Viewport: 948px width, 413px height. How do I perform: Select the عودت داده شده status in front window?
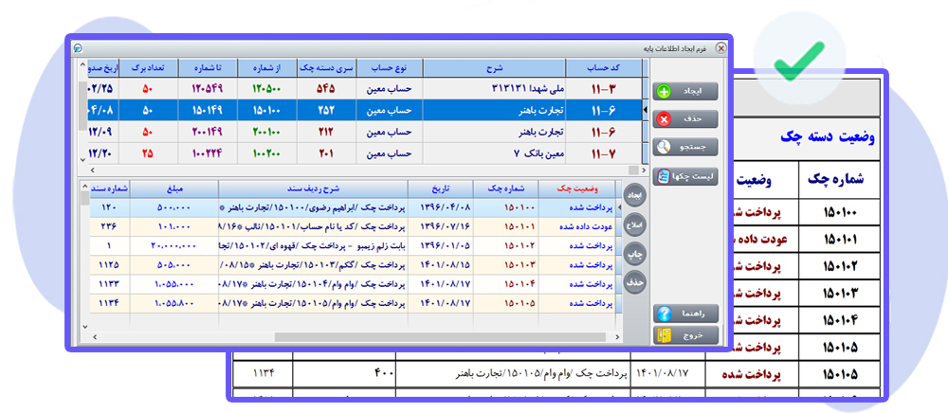[576, 226]
